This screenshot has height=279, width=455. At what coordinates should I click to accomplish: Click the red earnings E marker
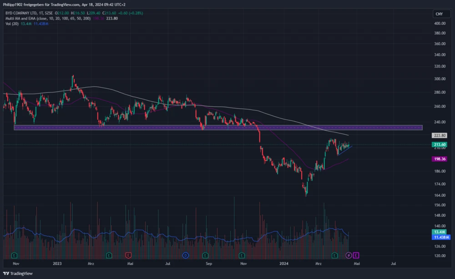coord(128,255)
